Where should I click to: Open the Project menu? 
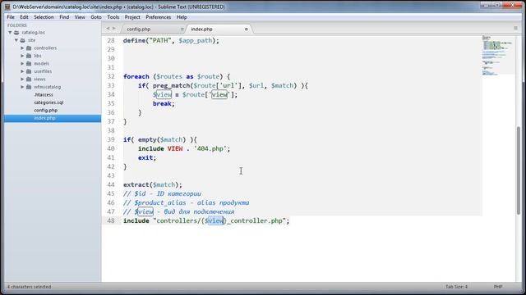point(132,17)
